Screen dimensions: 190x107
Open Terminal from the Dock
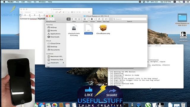(126, 105)
